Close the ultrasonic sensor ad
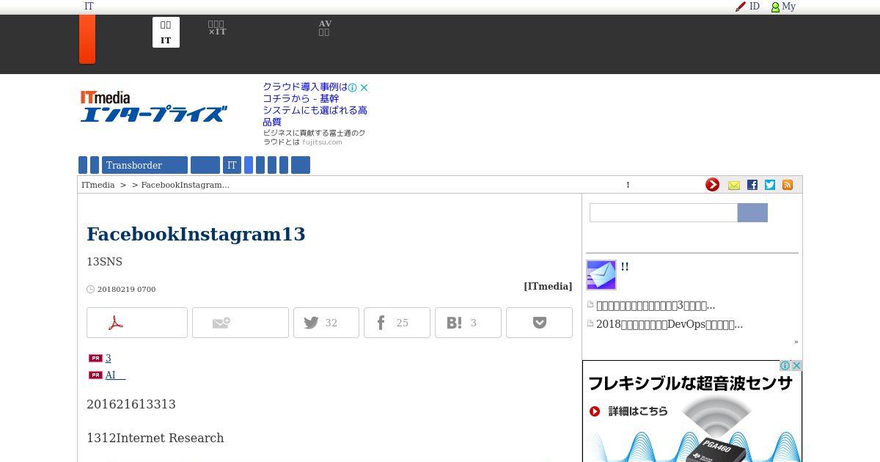 [796, 365]
